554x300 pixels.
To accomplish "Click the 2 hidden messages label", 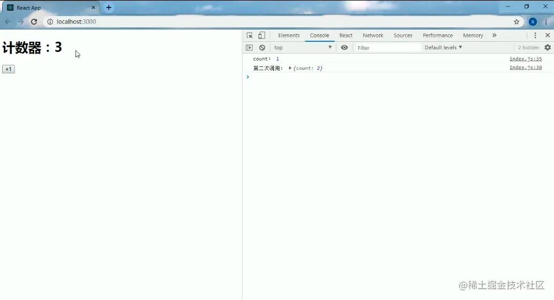I will [x=528, y=47].
